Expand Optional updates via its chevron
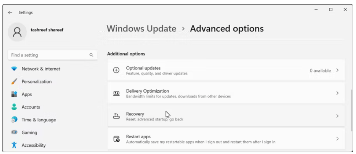The height and width of the screenshot is (154, 356). pos(337,70)
